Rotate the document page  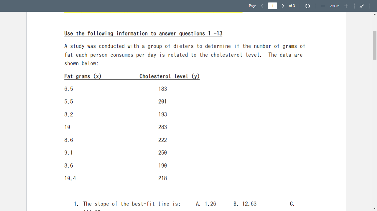tap(307, 5)
